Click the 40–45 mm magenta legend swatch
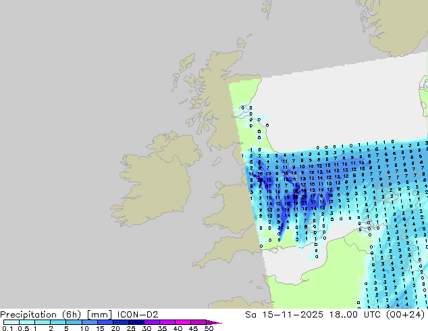 (183, 322)
